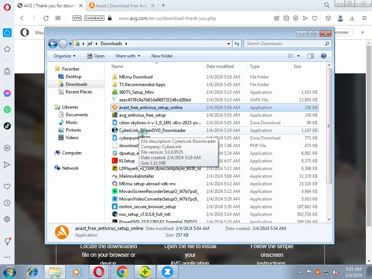
Task: Open TikTok in Opera sidebar
Action: tap(7, 126)
